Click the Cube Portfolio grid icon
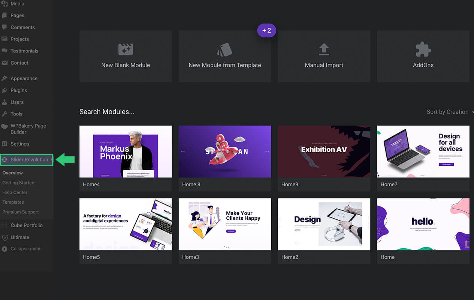The image size is (474, 300). pyautogui.click(x=4, y=225)
